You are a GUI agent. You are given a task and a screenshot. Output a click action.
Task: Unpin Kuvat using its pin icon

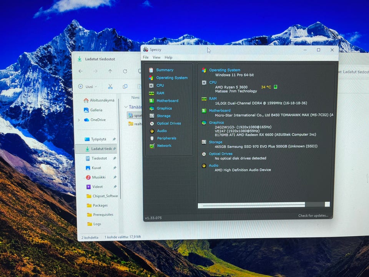pos(115,168)
